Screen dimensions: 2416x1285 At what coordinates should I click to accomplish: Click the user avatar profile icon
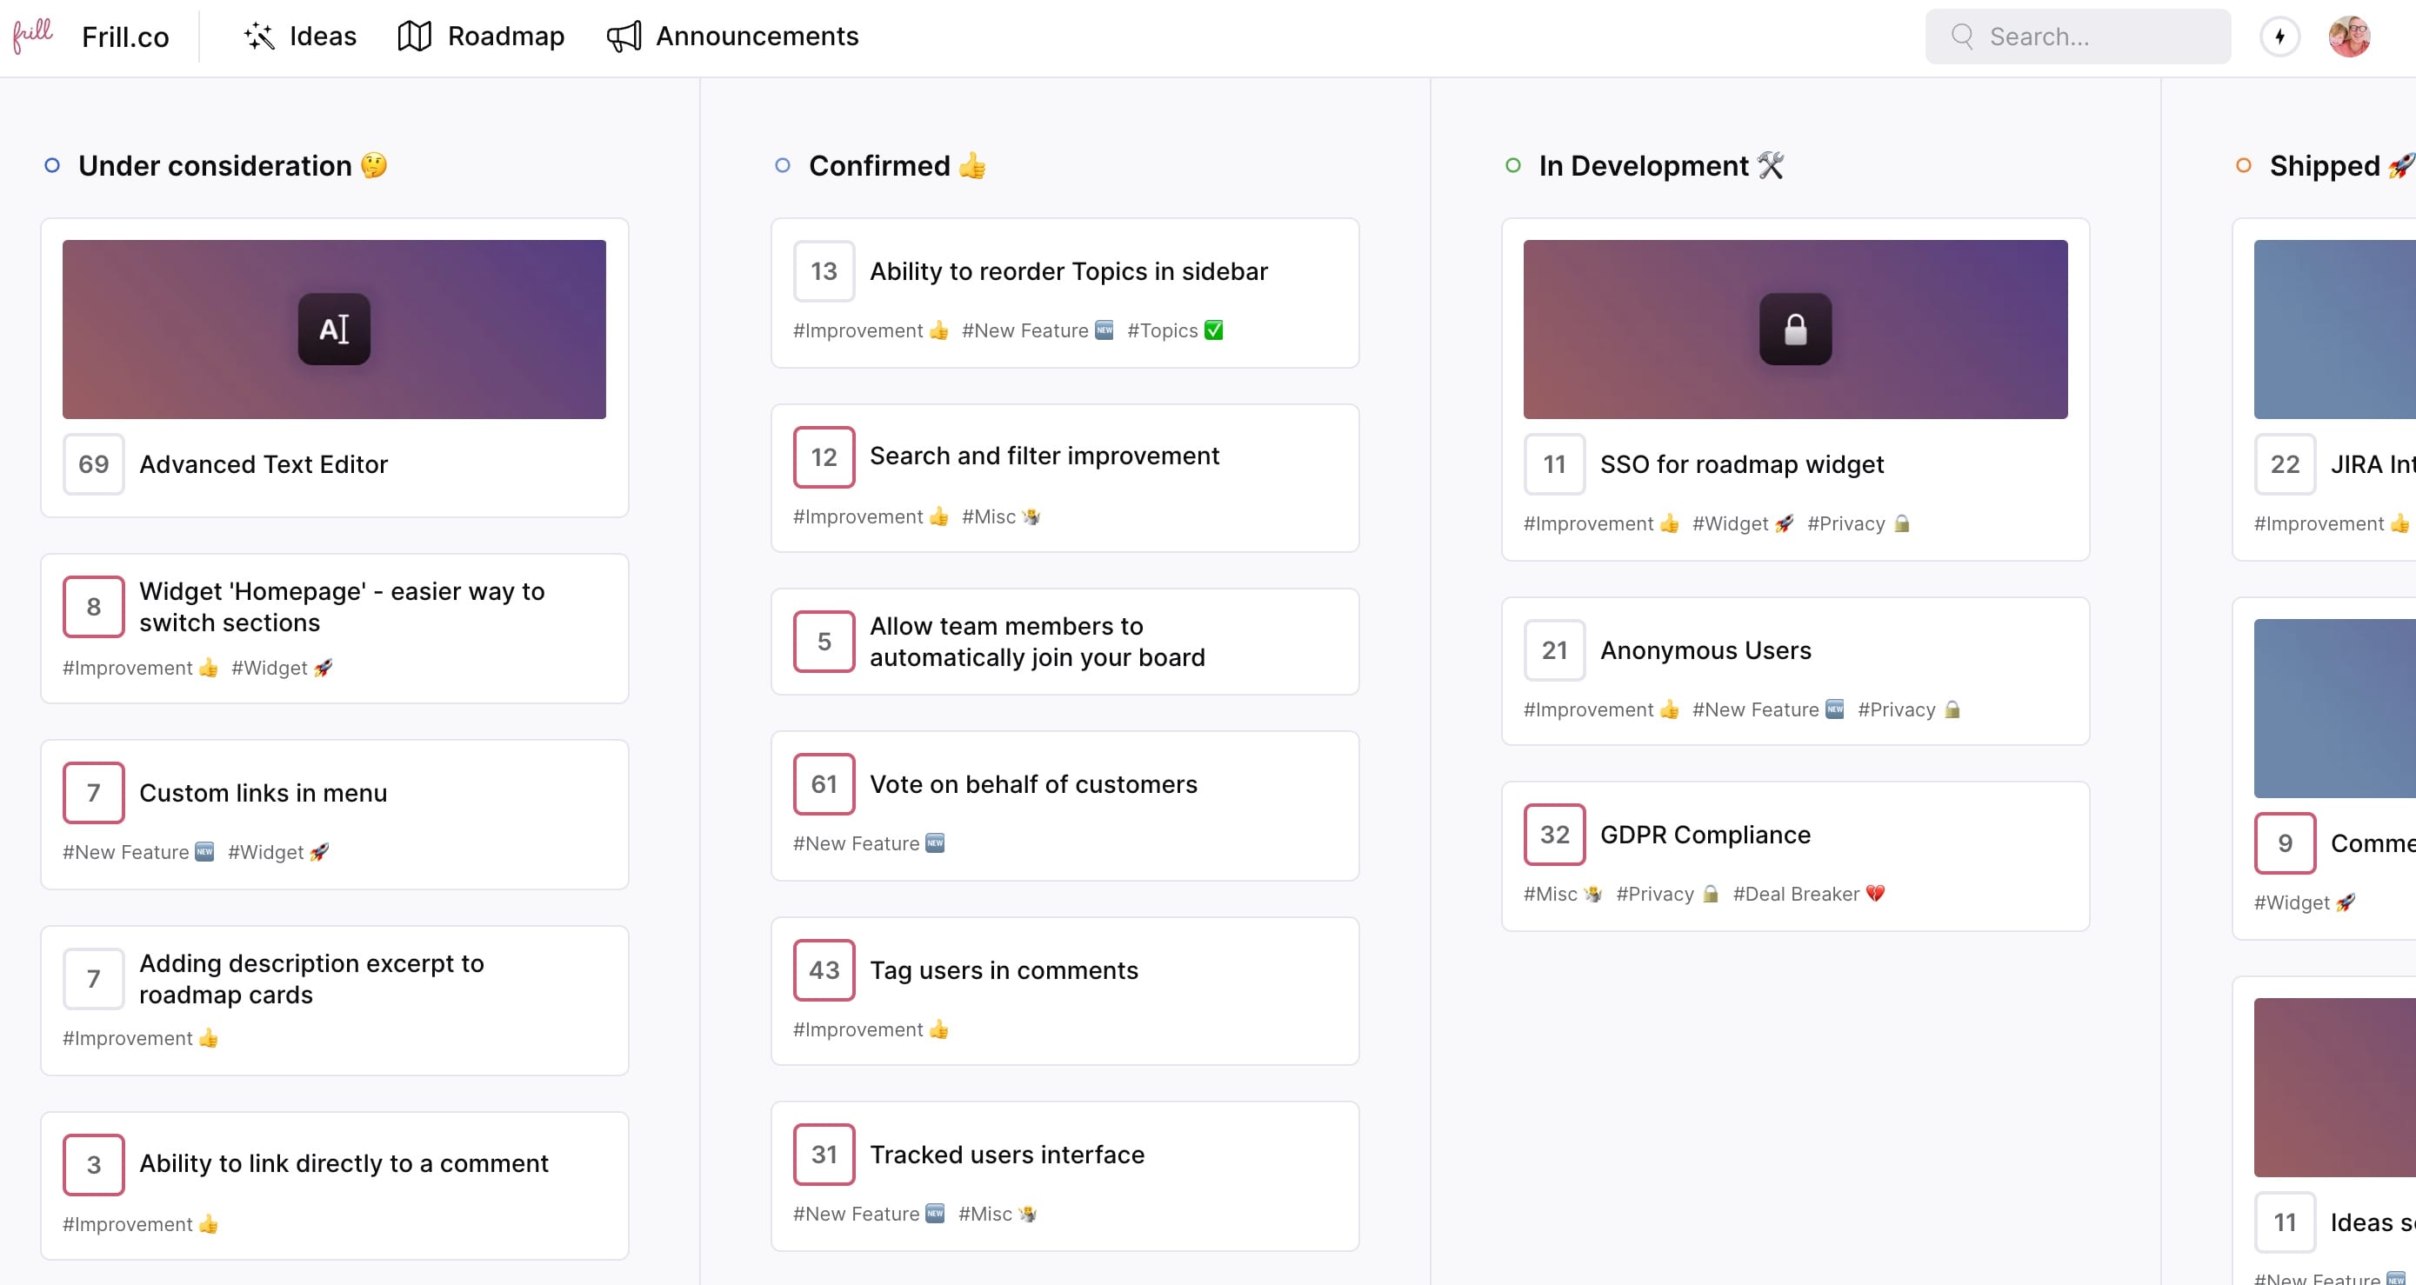coord(2351,35)
